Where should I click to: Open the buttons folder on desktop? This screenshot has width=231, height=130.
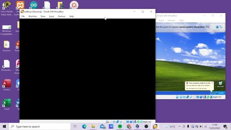6,46
